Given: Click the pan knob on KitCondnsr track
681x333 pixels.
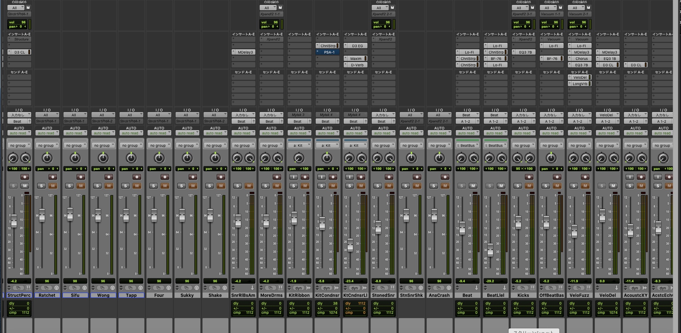Looking at the screenshot, I should click(327, 158).
